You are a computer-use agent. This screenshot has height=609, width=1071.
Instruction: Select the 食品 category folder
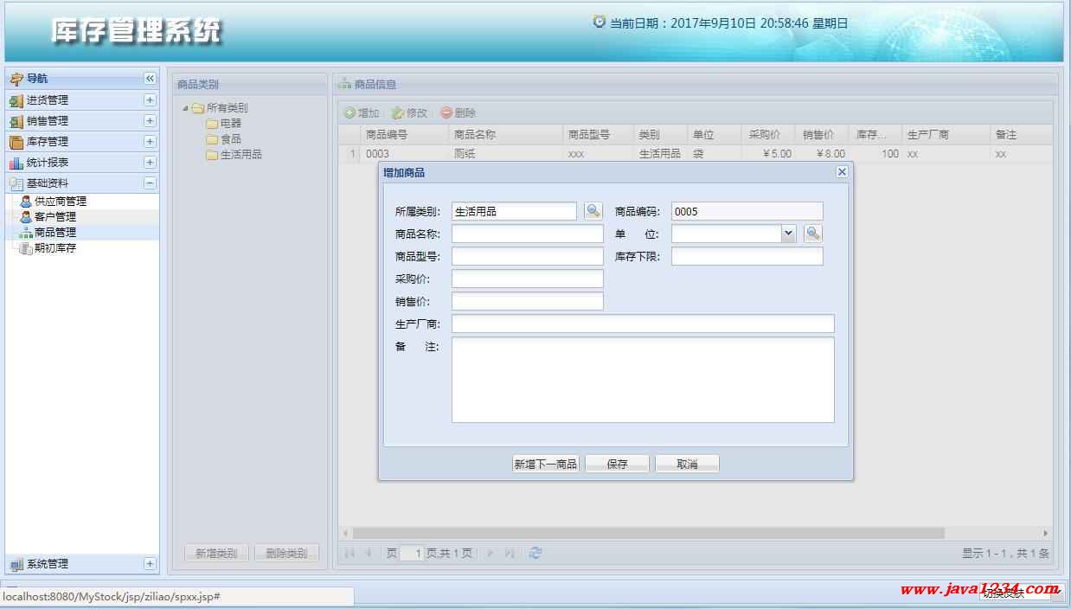point(230,139)
